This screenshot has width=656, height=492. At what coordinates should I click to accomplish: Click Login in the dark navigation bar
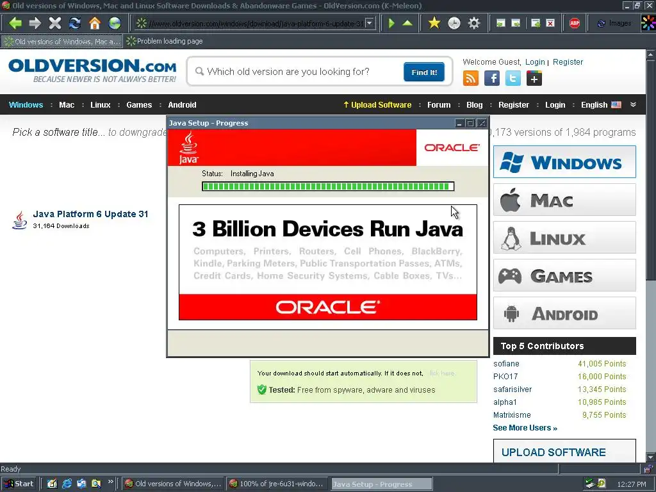click(x=555, y=104)
